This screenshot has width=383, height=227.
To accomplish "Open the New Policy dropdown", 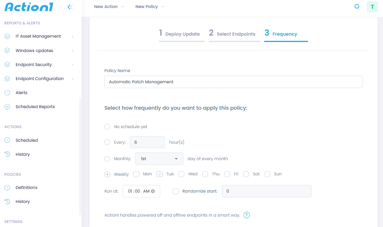I will tap(149, 6).
